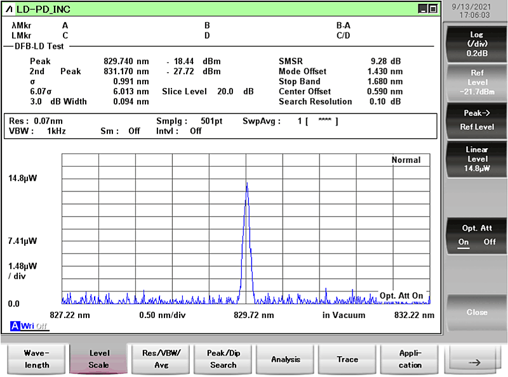Click Intvl Off setting
Image resolution: width=508 pixels, height=377 pixels.
(x=179, y=131)
